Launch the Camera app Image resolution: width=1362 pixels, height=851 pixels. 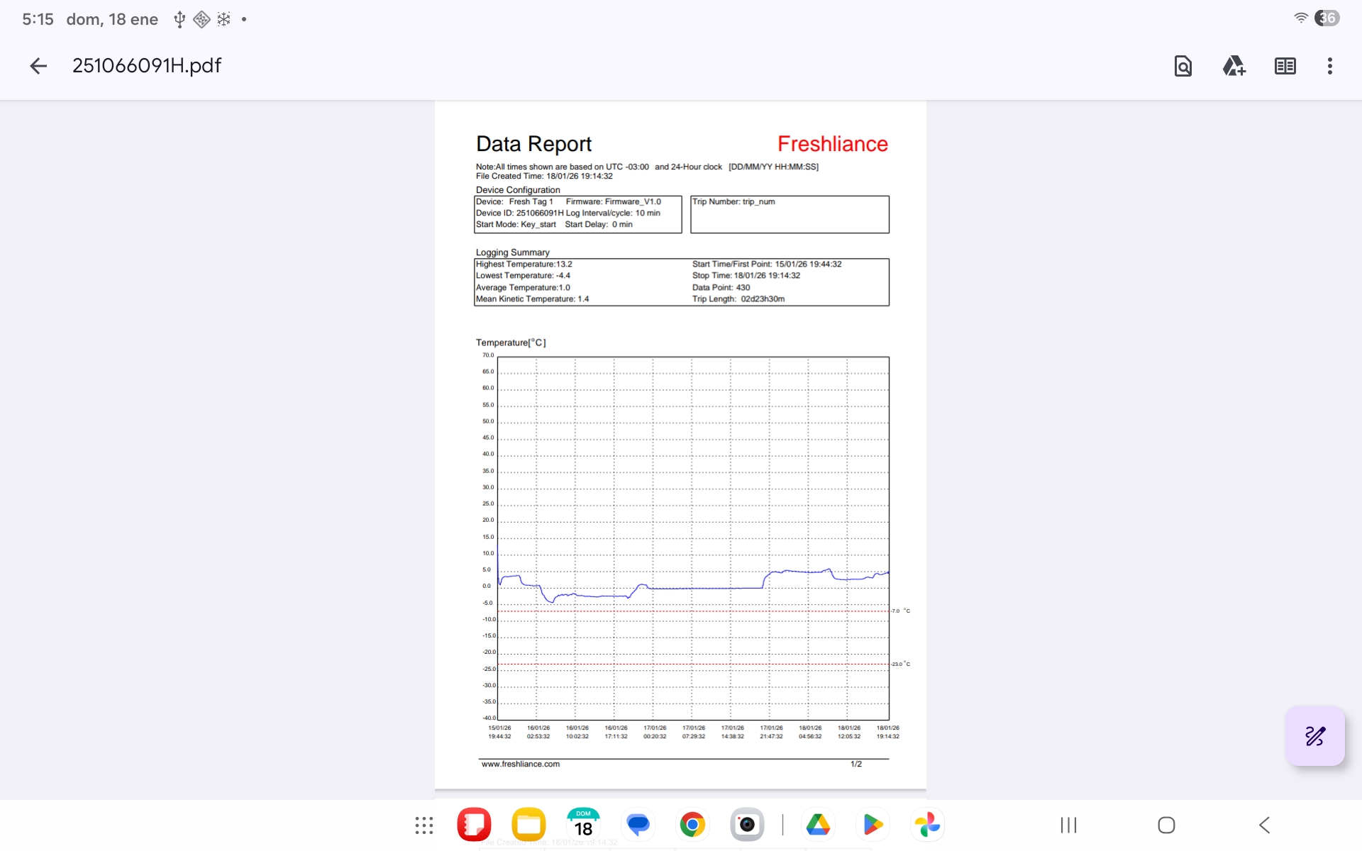[x=747, y=825]
